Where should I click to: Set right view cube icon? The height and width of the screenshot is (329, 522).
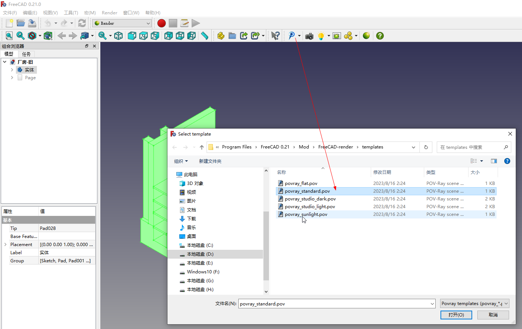pyautogui.click(x=155, y=36)
